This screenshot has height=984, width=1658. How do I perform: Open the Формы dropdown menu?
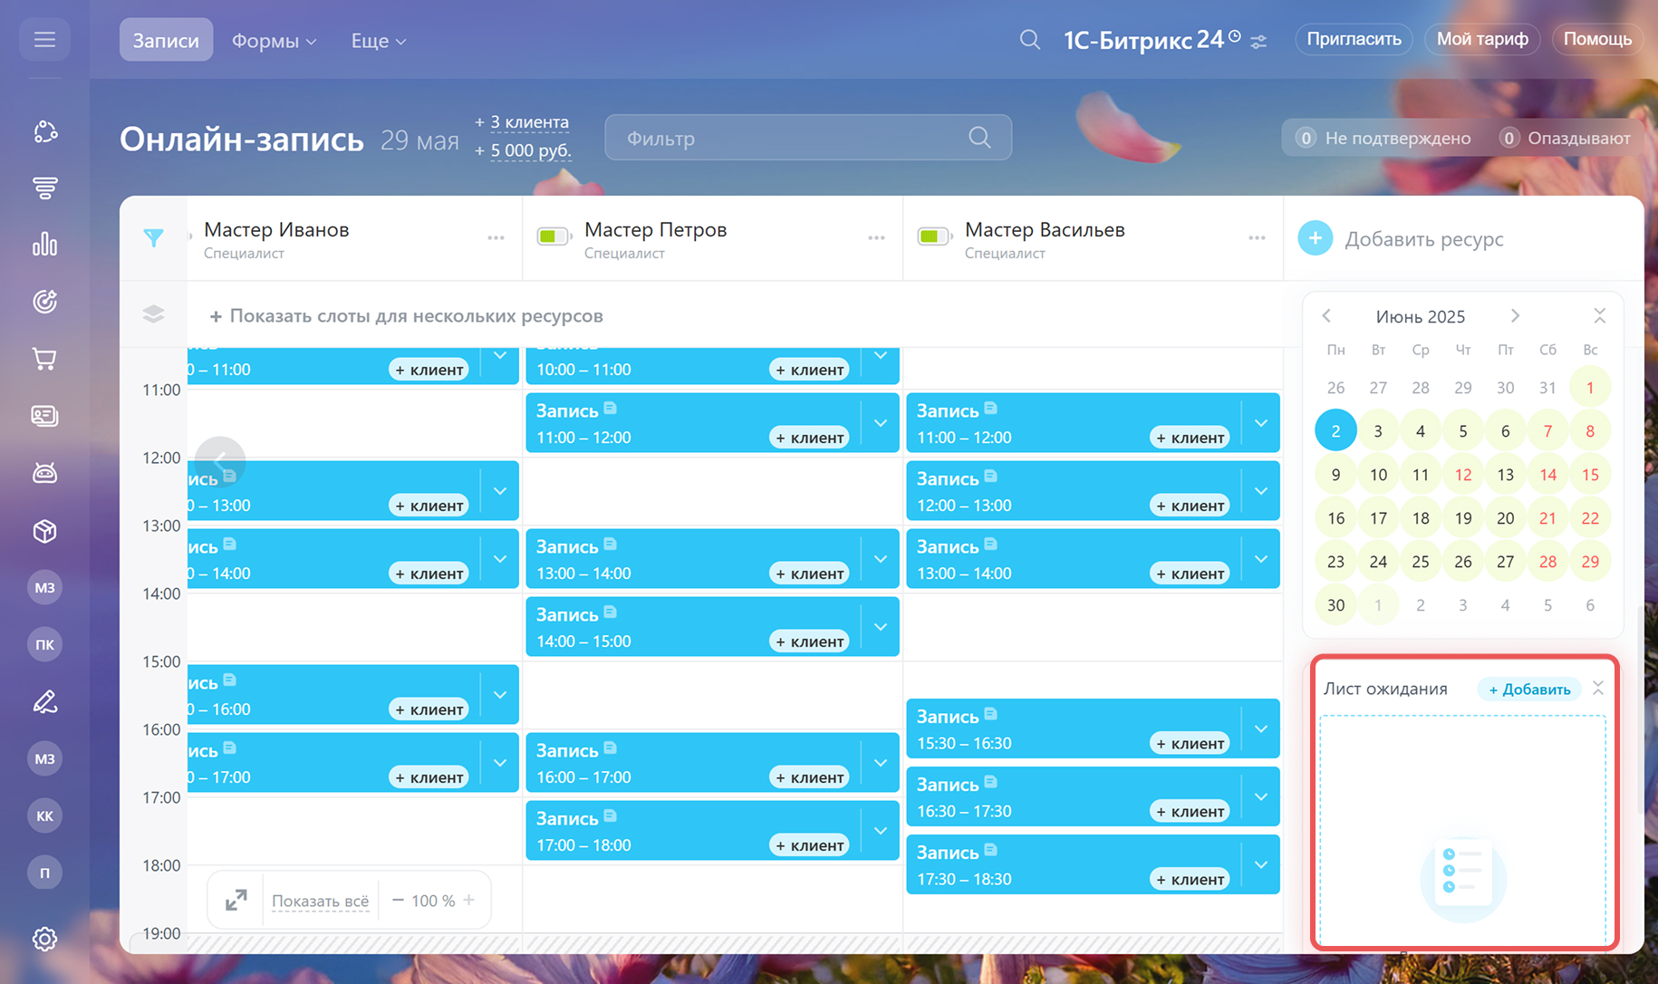pyautogui.click(x=274, y=41)
